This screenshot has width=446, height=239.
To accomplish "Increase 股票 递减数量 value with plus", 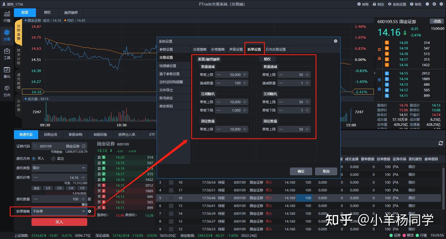I will point(245,83).
